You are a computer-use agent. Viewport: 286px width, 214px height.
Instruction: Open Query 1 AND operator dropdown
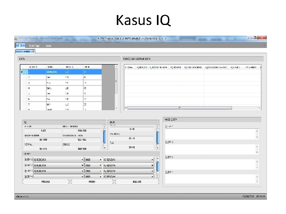point(93,160)
